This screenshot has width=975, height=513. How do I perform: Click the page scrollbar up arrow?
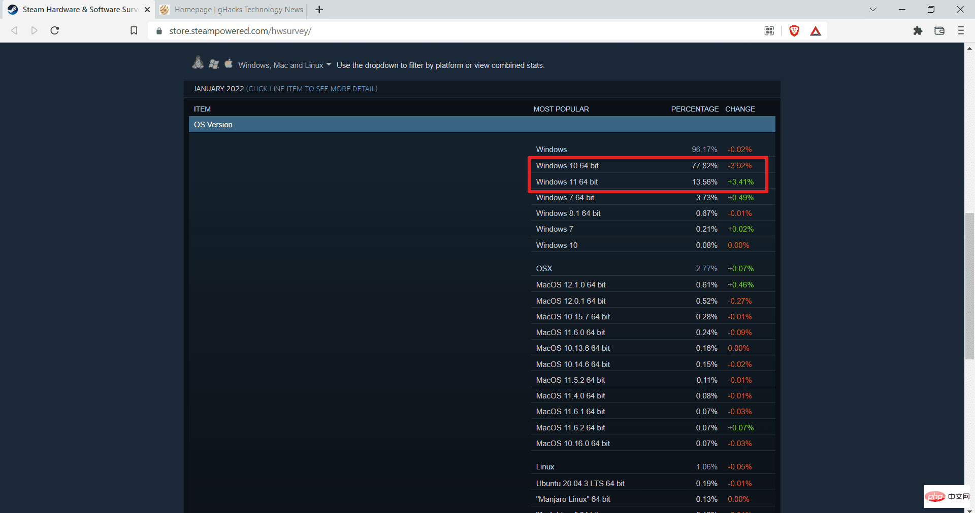pos(969,49)
